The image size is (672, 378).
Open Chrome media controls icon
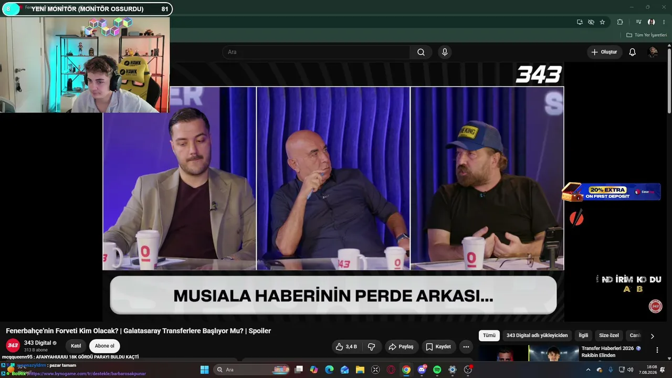click(638, 22)
